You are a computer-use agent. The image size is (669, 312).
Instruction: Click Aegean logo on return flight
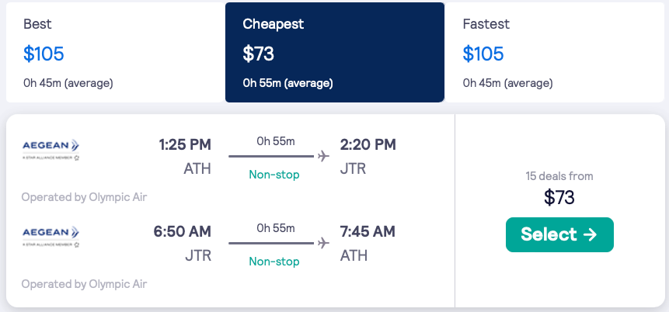[x=51, y=234]
